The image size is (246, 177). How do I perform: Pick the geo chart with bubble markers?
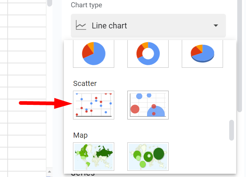click(x=148, y=157)
